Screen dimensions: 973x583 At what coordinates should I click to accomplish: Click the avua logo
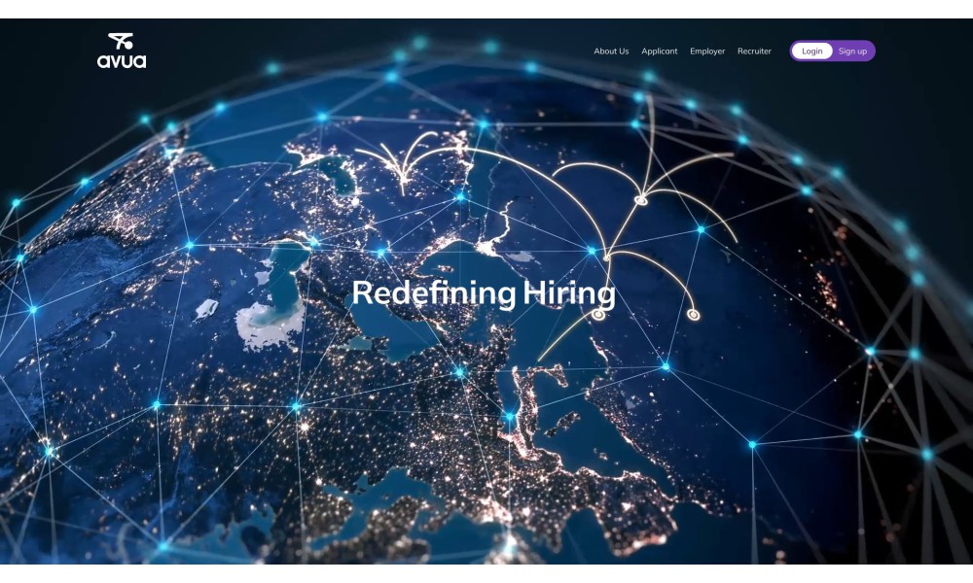(x=122, y=51)
